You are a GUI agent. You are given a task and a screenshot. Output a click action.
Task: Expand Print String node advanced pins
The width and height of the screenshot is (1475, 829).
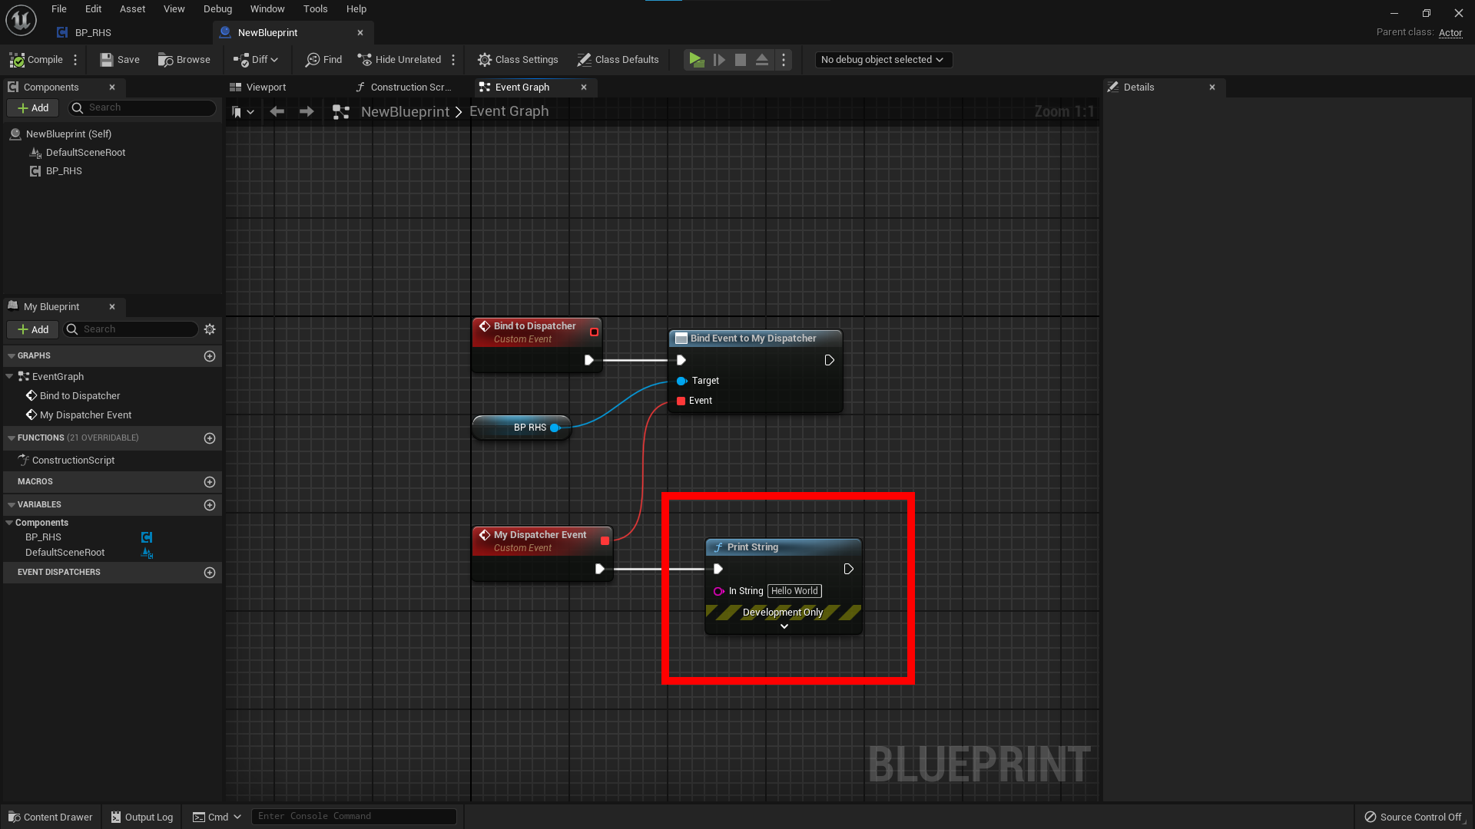(784, 627)
